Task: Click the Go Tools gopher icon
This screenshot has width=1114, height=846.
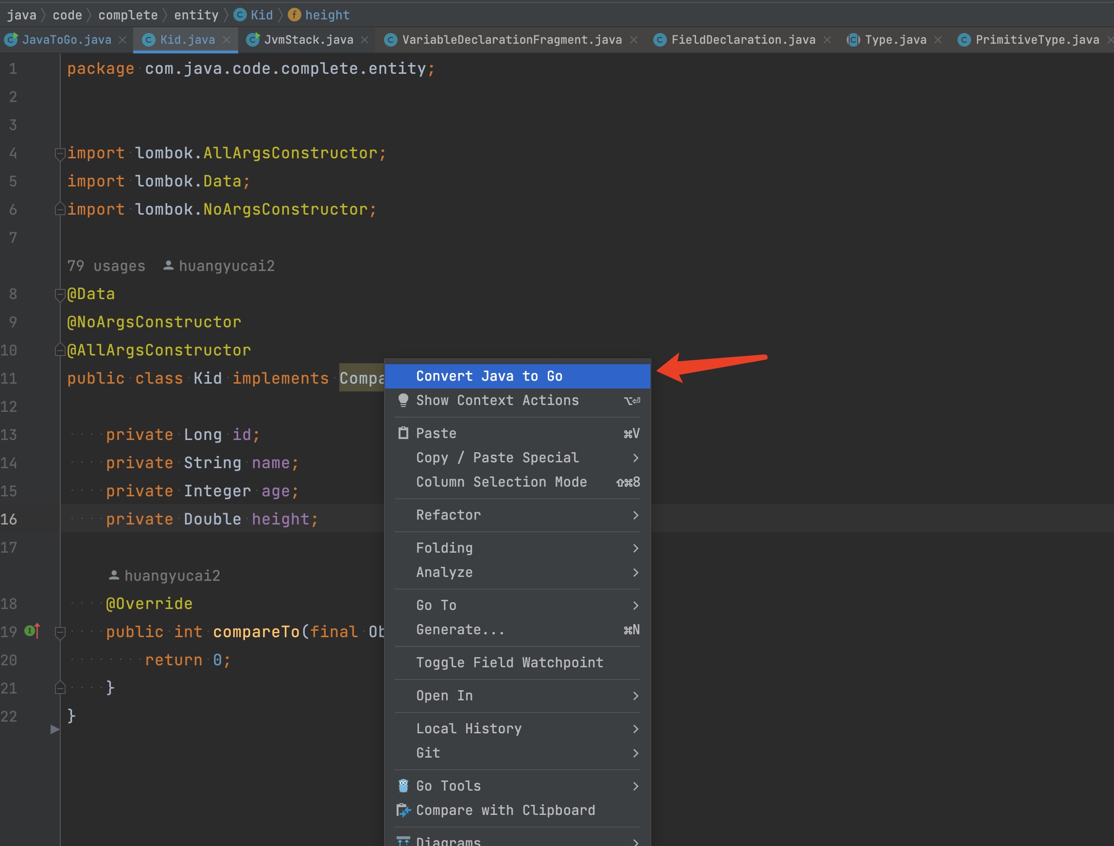Action: click(x=403, y=786)
